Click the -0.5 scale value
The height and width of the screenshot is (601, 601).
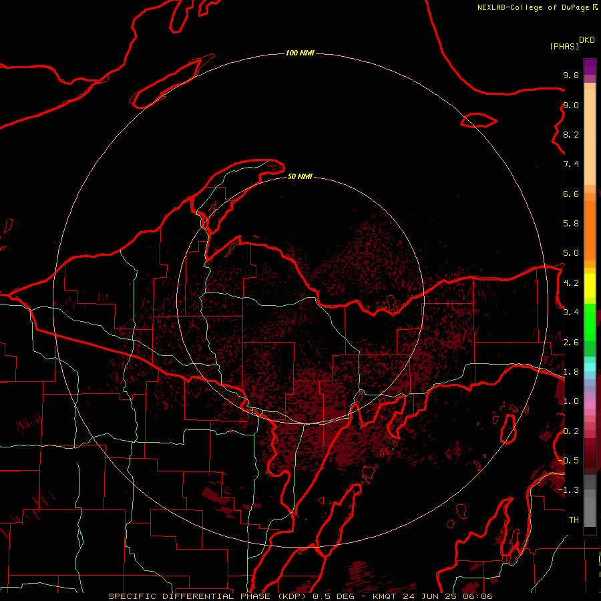point(568,461)
